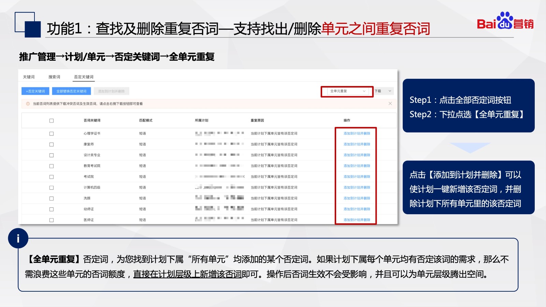Click the 匹配模式 column header
The height and width of the screenshot is (307, 546).
[x=146, y=120]
